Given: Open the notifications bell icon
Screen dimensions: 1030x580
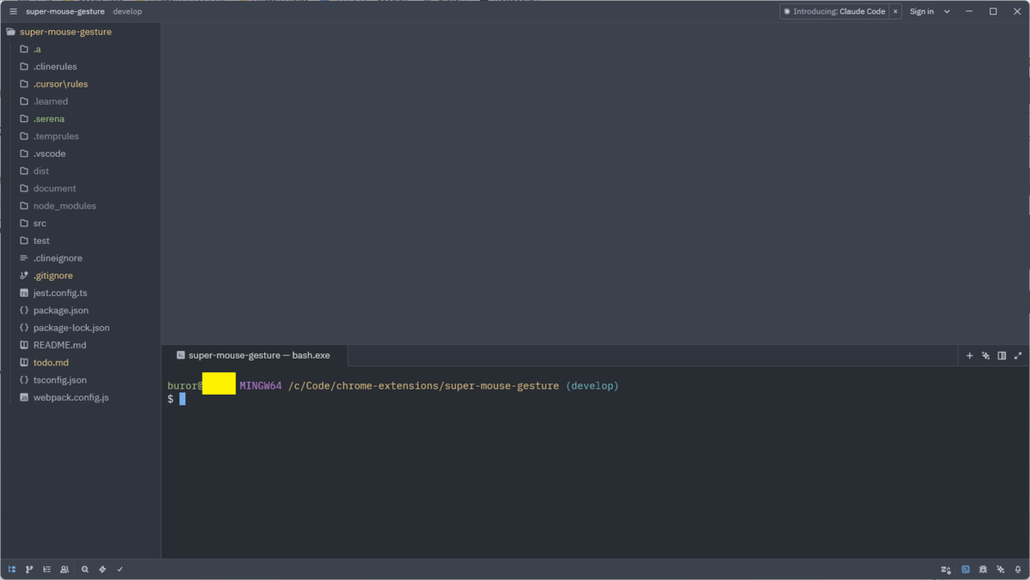Looking at the screenshot, I should (x=1018, y=569).
